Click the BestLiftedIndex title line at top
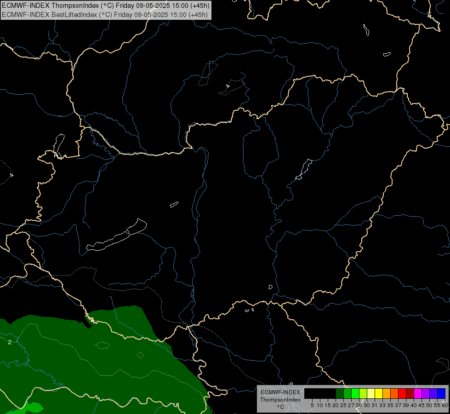The height and width of the screenshot is (414, 450). [x=105, y=14]
